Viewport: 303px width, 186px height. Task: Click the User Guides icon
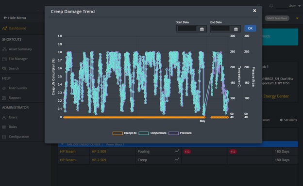click(4, 88)
